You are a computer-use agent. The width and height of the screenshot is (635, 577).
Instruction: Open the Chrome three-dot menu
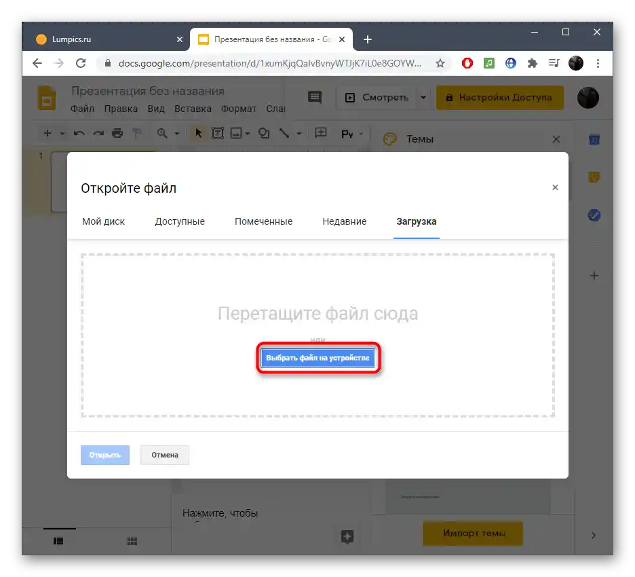[598, 63]
